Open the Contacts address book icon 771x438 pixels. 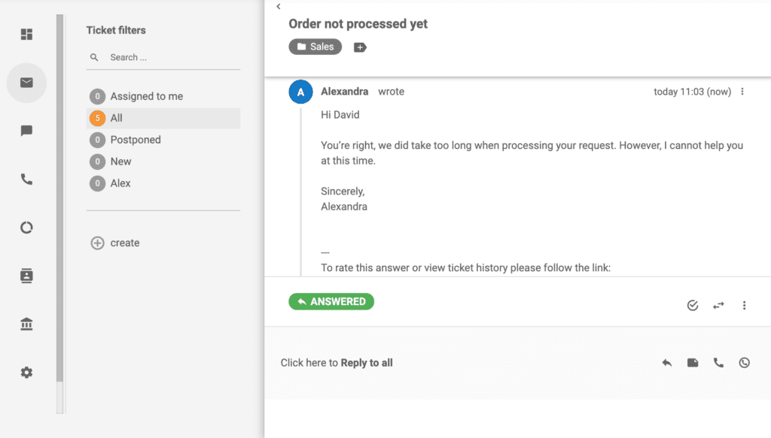point(26,275)
